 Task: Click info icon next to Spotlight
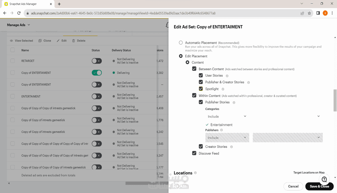tap(223, 89)
